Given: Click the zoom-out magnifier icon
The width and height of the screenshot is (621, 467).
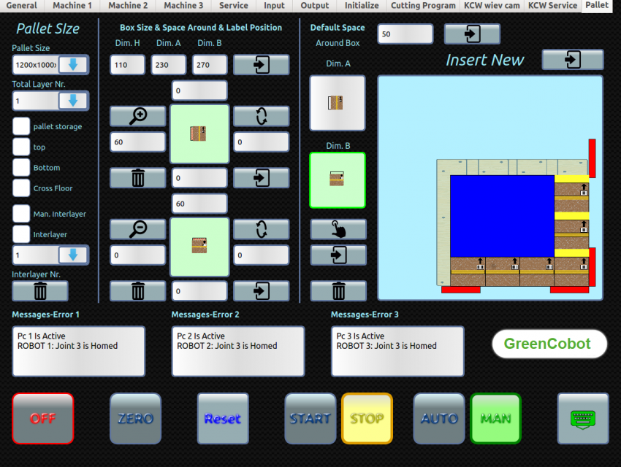Looking at the screenshot, I should (x=138, y=229).
